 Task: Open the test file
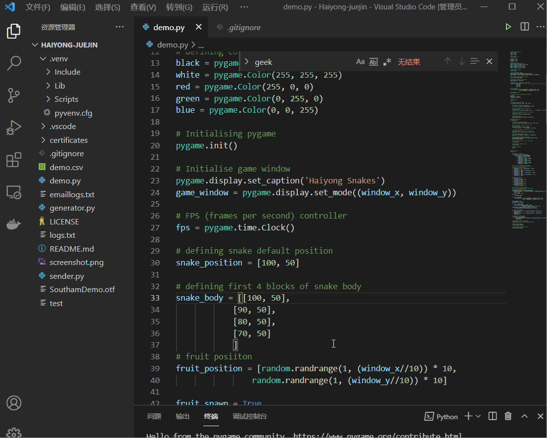tap(56, 304)
